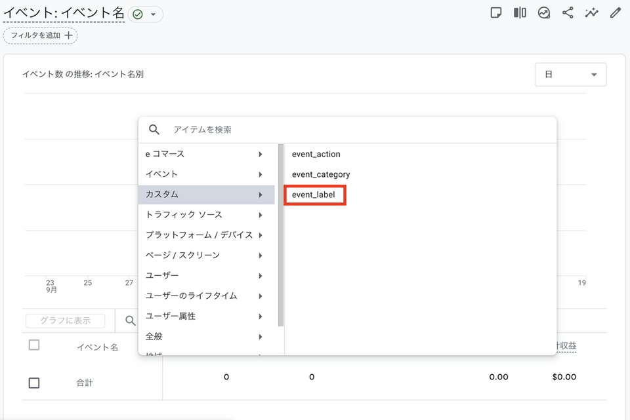630x420 pixels.
Task: Select event_action from the custom list
Action: pyautogui.click(x=316, y=154)
